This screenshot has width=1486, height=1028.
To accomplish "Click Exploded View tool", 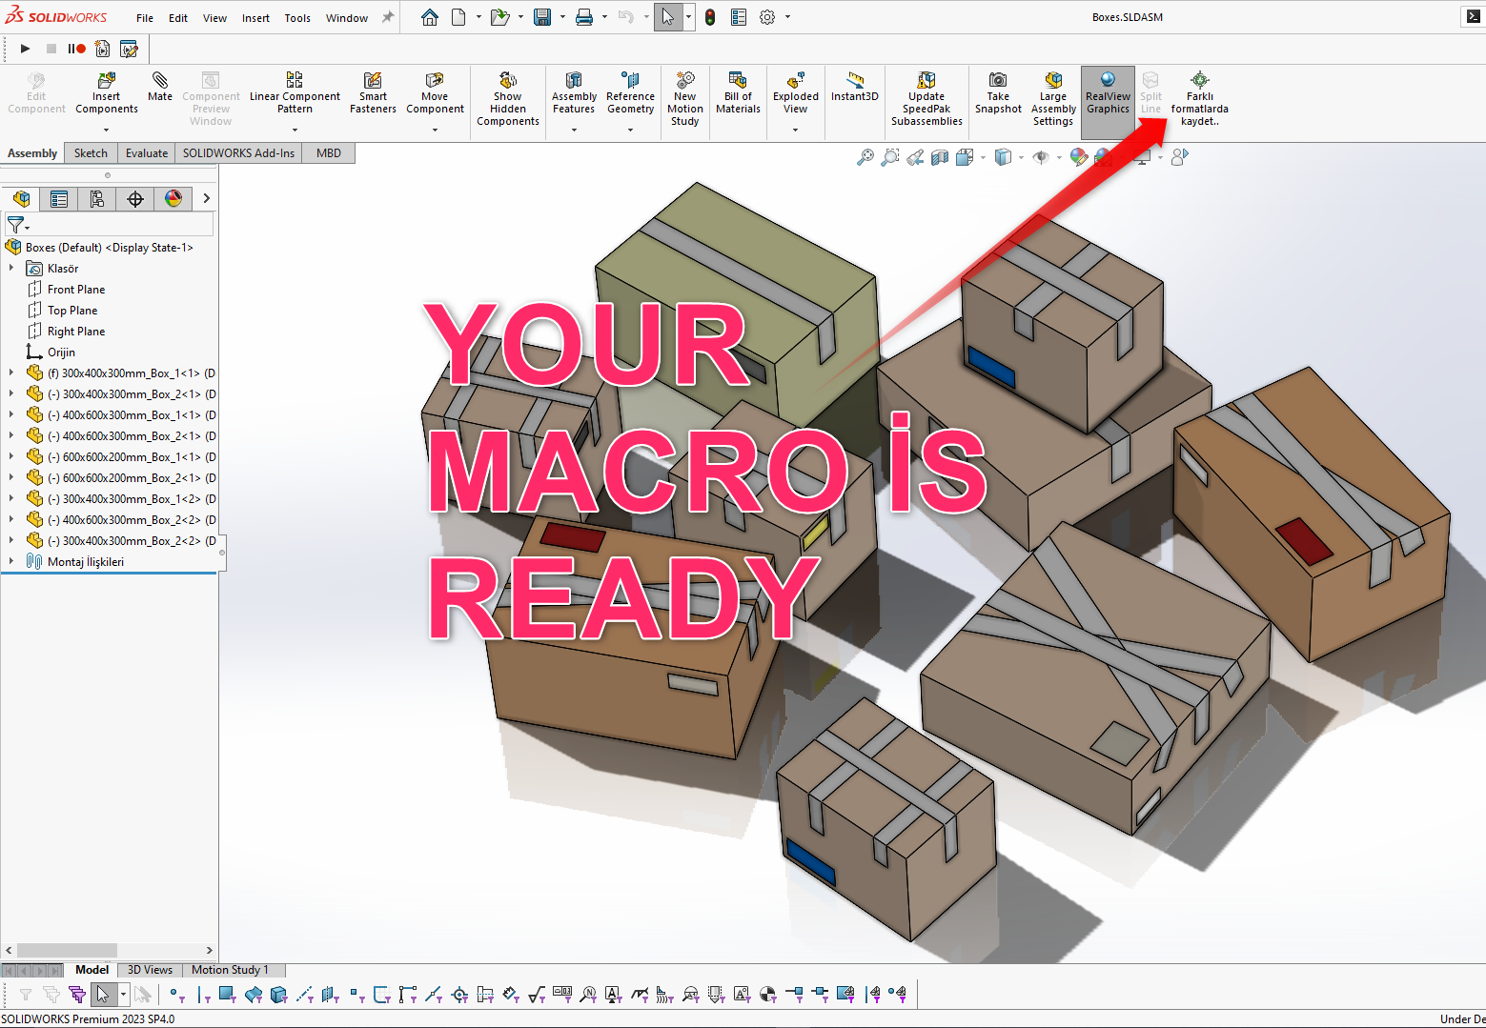I will point(796,93).
